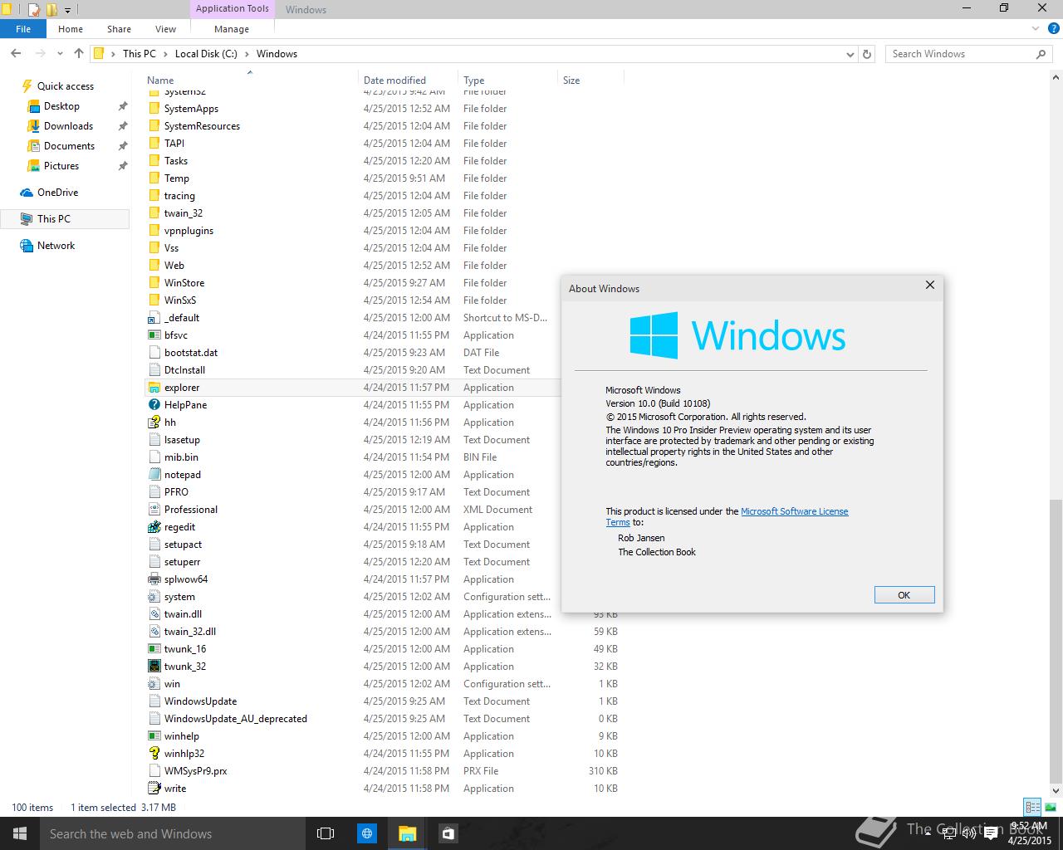Go up one folder level arrow
The width and height of the screenshot is (1063, 850).
click(79, 54)
